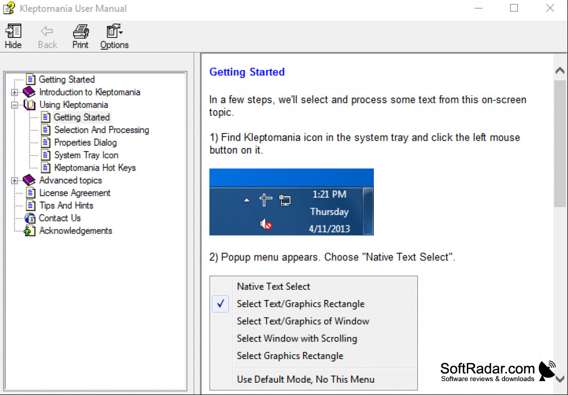
Task: Collapse the Using Kleptomania node
Action: coord(14,105)
